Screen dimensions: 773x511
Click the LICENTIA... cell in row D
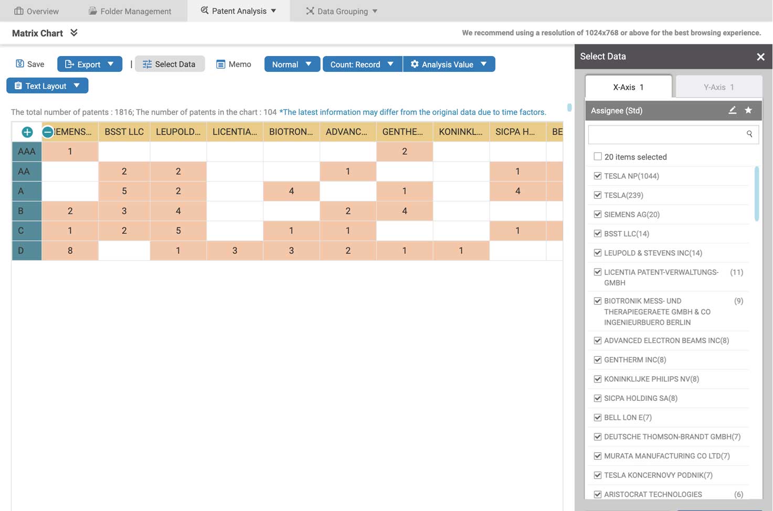point(235,250)
